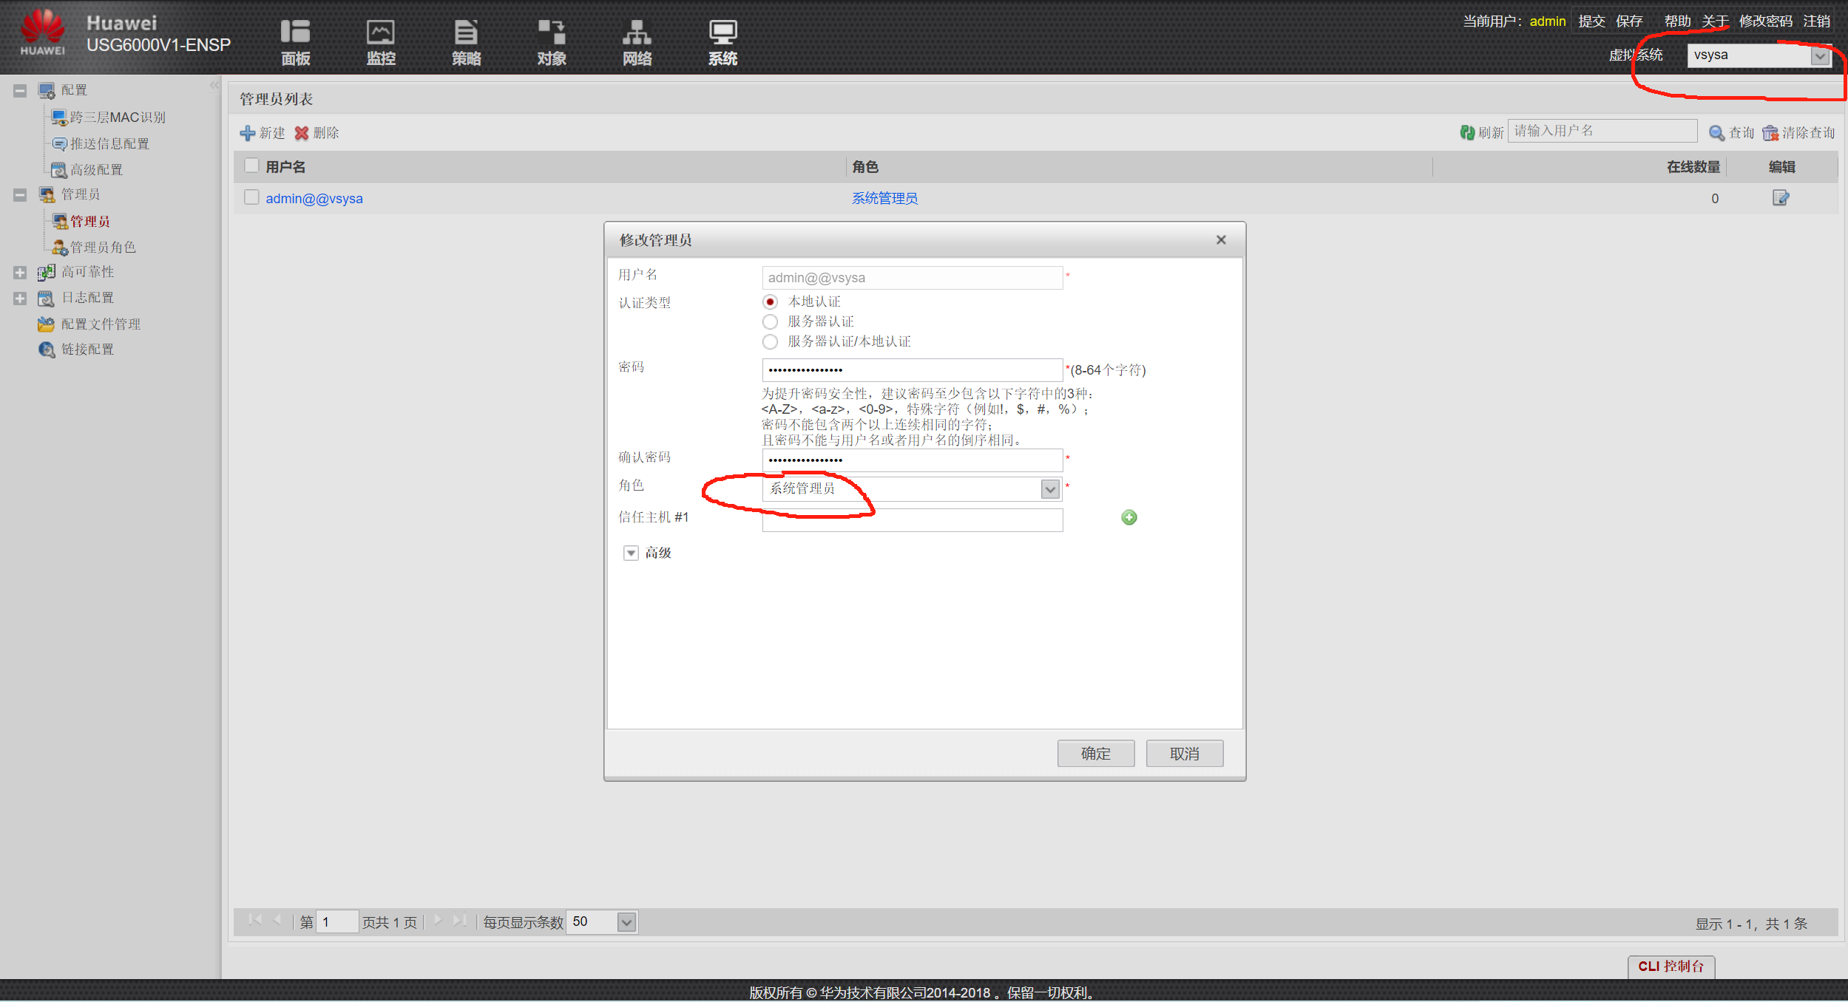Open the 虚拟系统 vsysa dropdown
Screen dimensions: 1848x1002
(x=1819, y=55)
